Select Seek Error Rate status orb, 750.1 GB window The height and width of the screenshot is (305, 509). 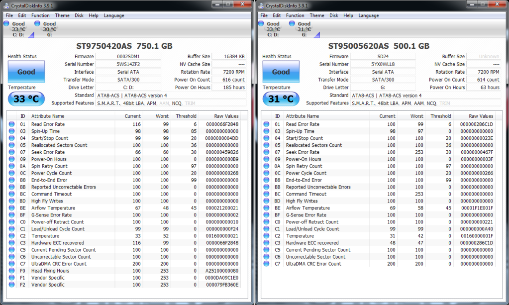(11, 152)
